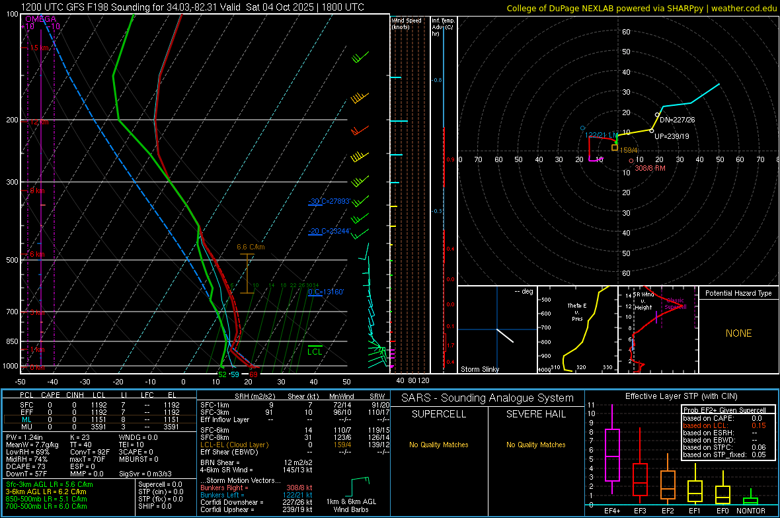Click the Eff Shear (EBWD) row
Viewport: 780px width, 518px height.
tap(295, 453)
